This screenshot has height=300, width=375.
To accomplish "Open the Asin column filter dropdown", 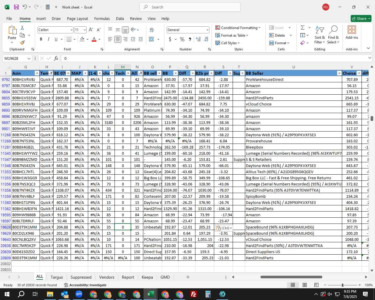I will (37, 73).
